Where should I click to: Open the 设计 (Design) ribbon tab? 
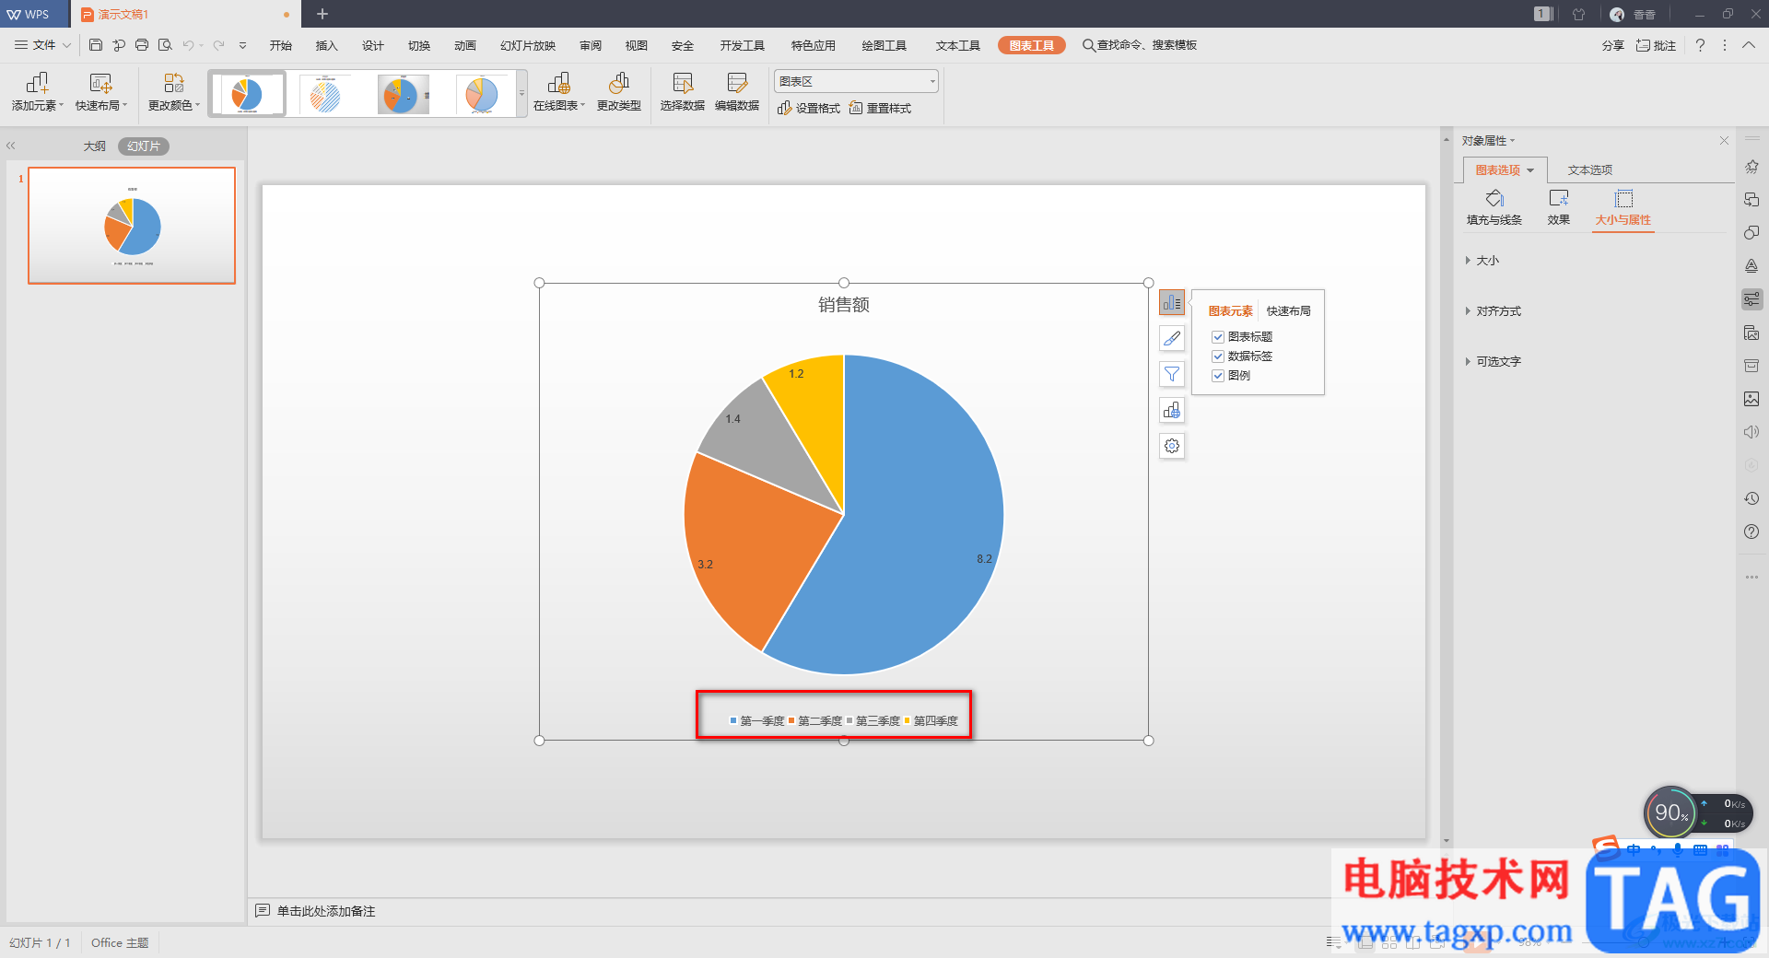tap(373, 45)
